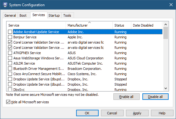Image resolution: width=176 pixels, height=119 pixels.
Task: Confirm with the OK button
Action: point(87,113)
